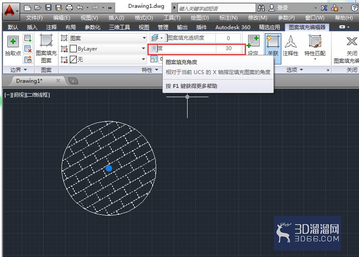This screenshot has height=257, width=359.
Task: Open the undo history dropdown arrow
Action: pos(88,8)
